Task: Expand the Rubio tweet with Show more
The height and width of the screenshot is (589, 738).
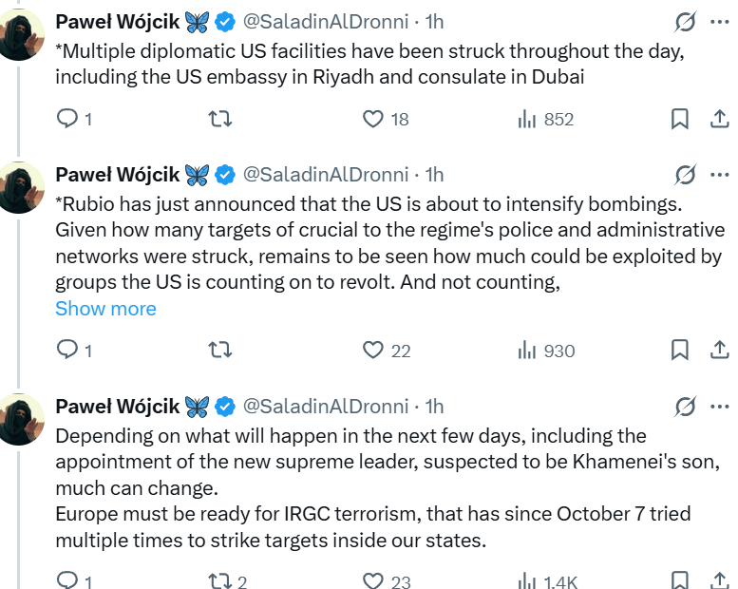Action: tap(105, 309)
